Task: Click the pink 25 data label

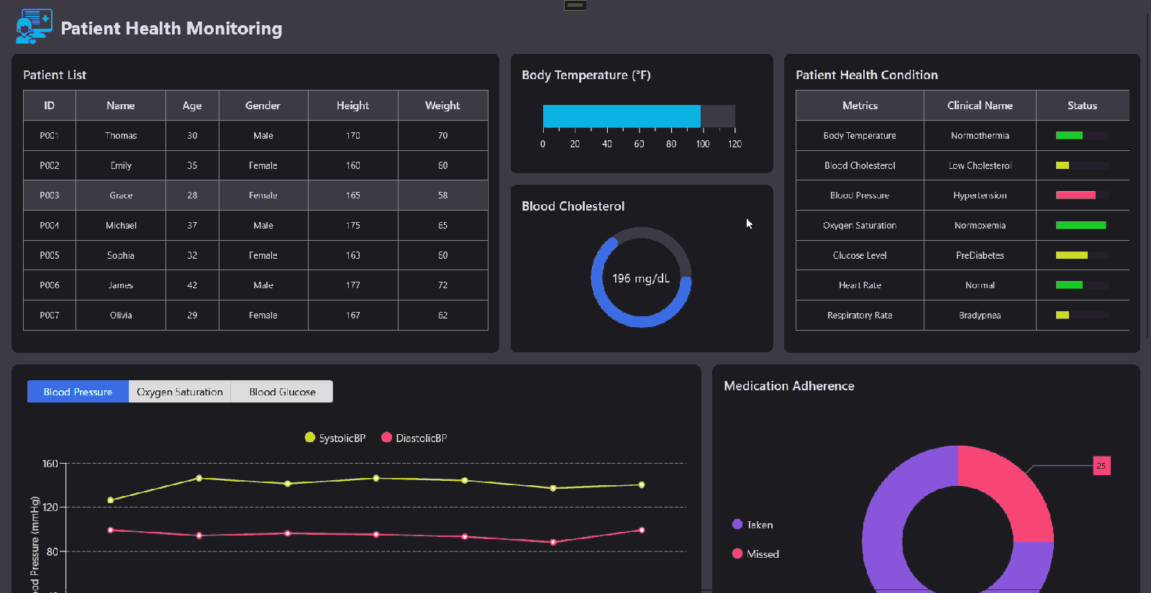Action: point(1101,466)
